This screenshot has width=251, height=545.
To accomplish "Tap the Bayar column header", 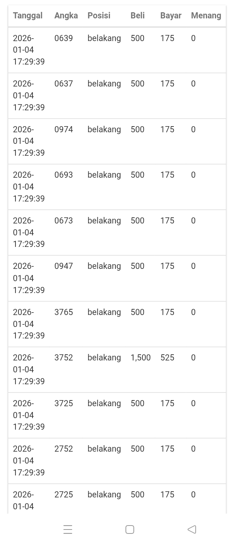I will (x=171, y=15).
